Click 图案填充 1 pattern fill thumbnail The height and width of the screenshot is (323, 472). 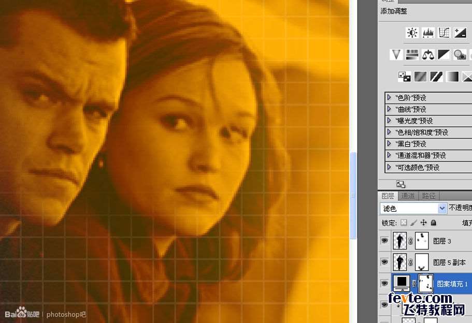402,283
